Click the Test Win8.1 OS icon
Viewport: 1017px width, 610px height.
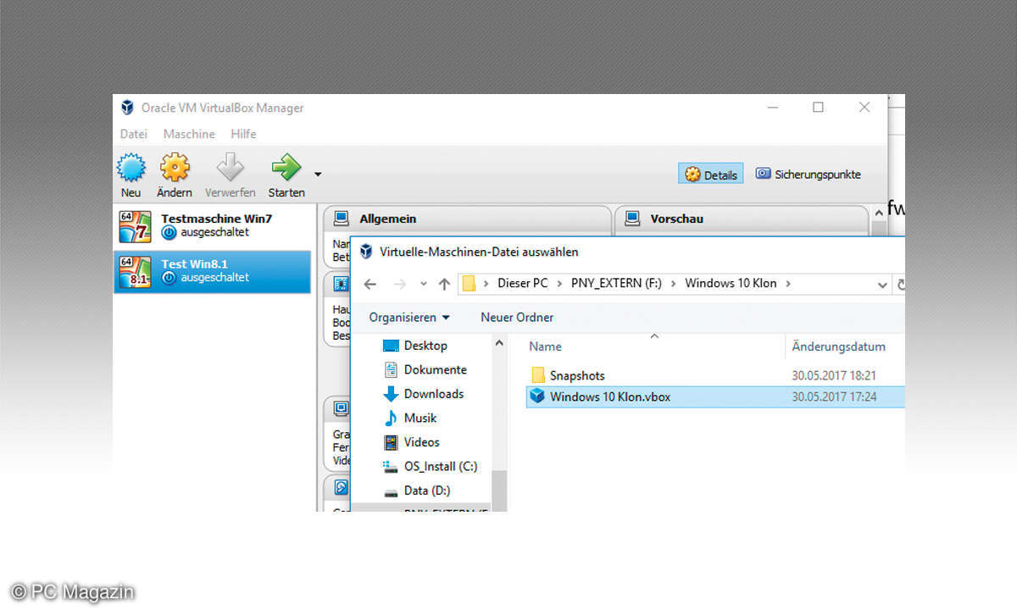[136, 271]
